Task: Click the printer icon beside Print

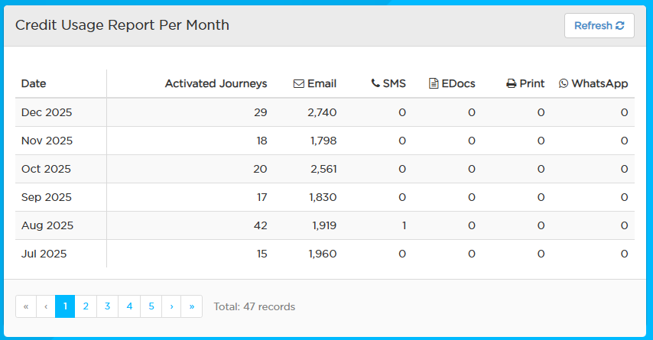Action: 511,83
